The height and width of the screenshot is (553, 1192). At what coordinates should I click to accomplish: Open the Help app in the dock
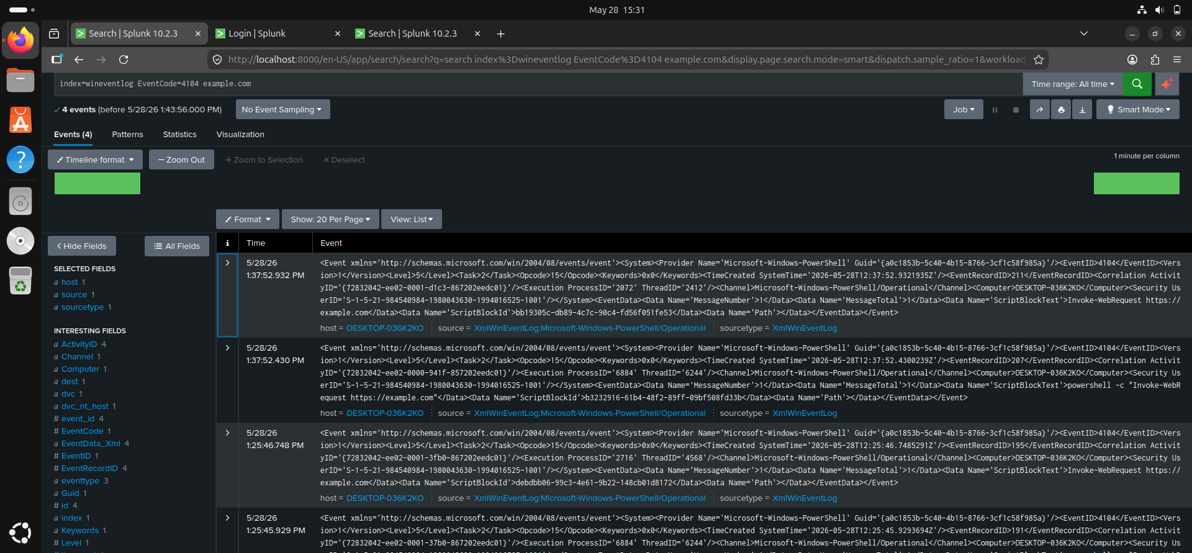point(20,160)
